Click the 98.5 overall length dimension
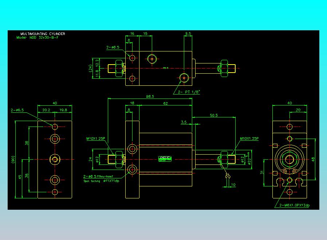This screenshot has height=240, width=327. tap(150, 97)
